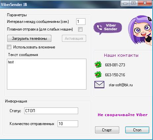This screenshot has height=140, width=153.
Task: Click the ICQ flower icon beside 663-150-216
Action: (98, 74)
